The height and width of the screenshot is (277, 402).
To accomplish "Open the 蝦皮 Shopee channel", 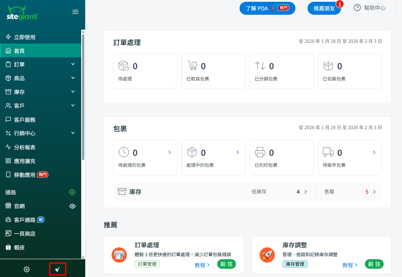I will point(19,247).
